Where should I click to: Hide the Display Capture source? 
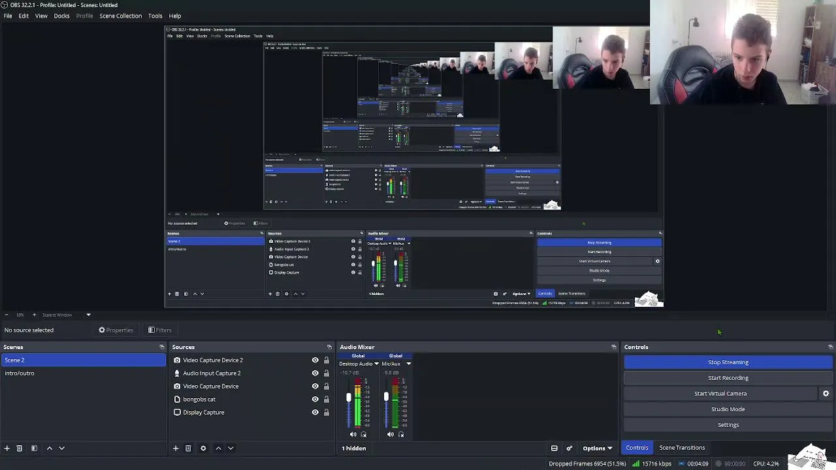click(315, 413)
